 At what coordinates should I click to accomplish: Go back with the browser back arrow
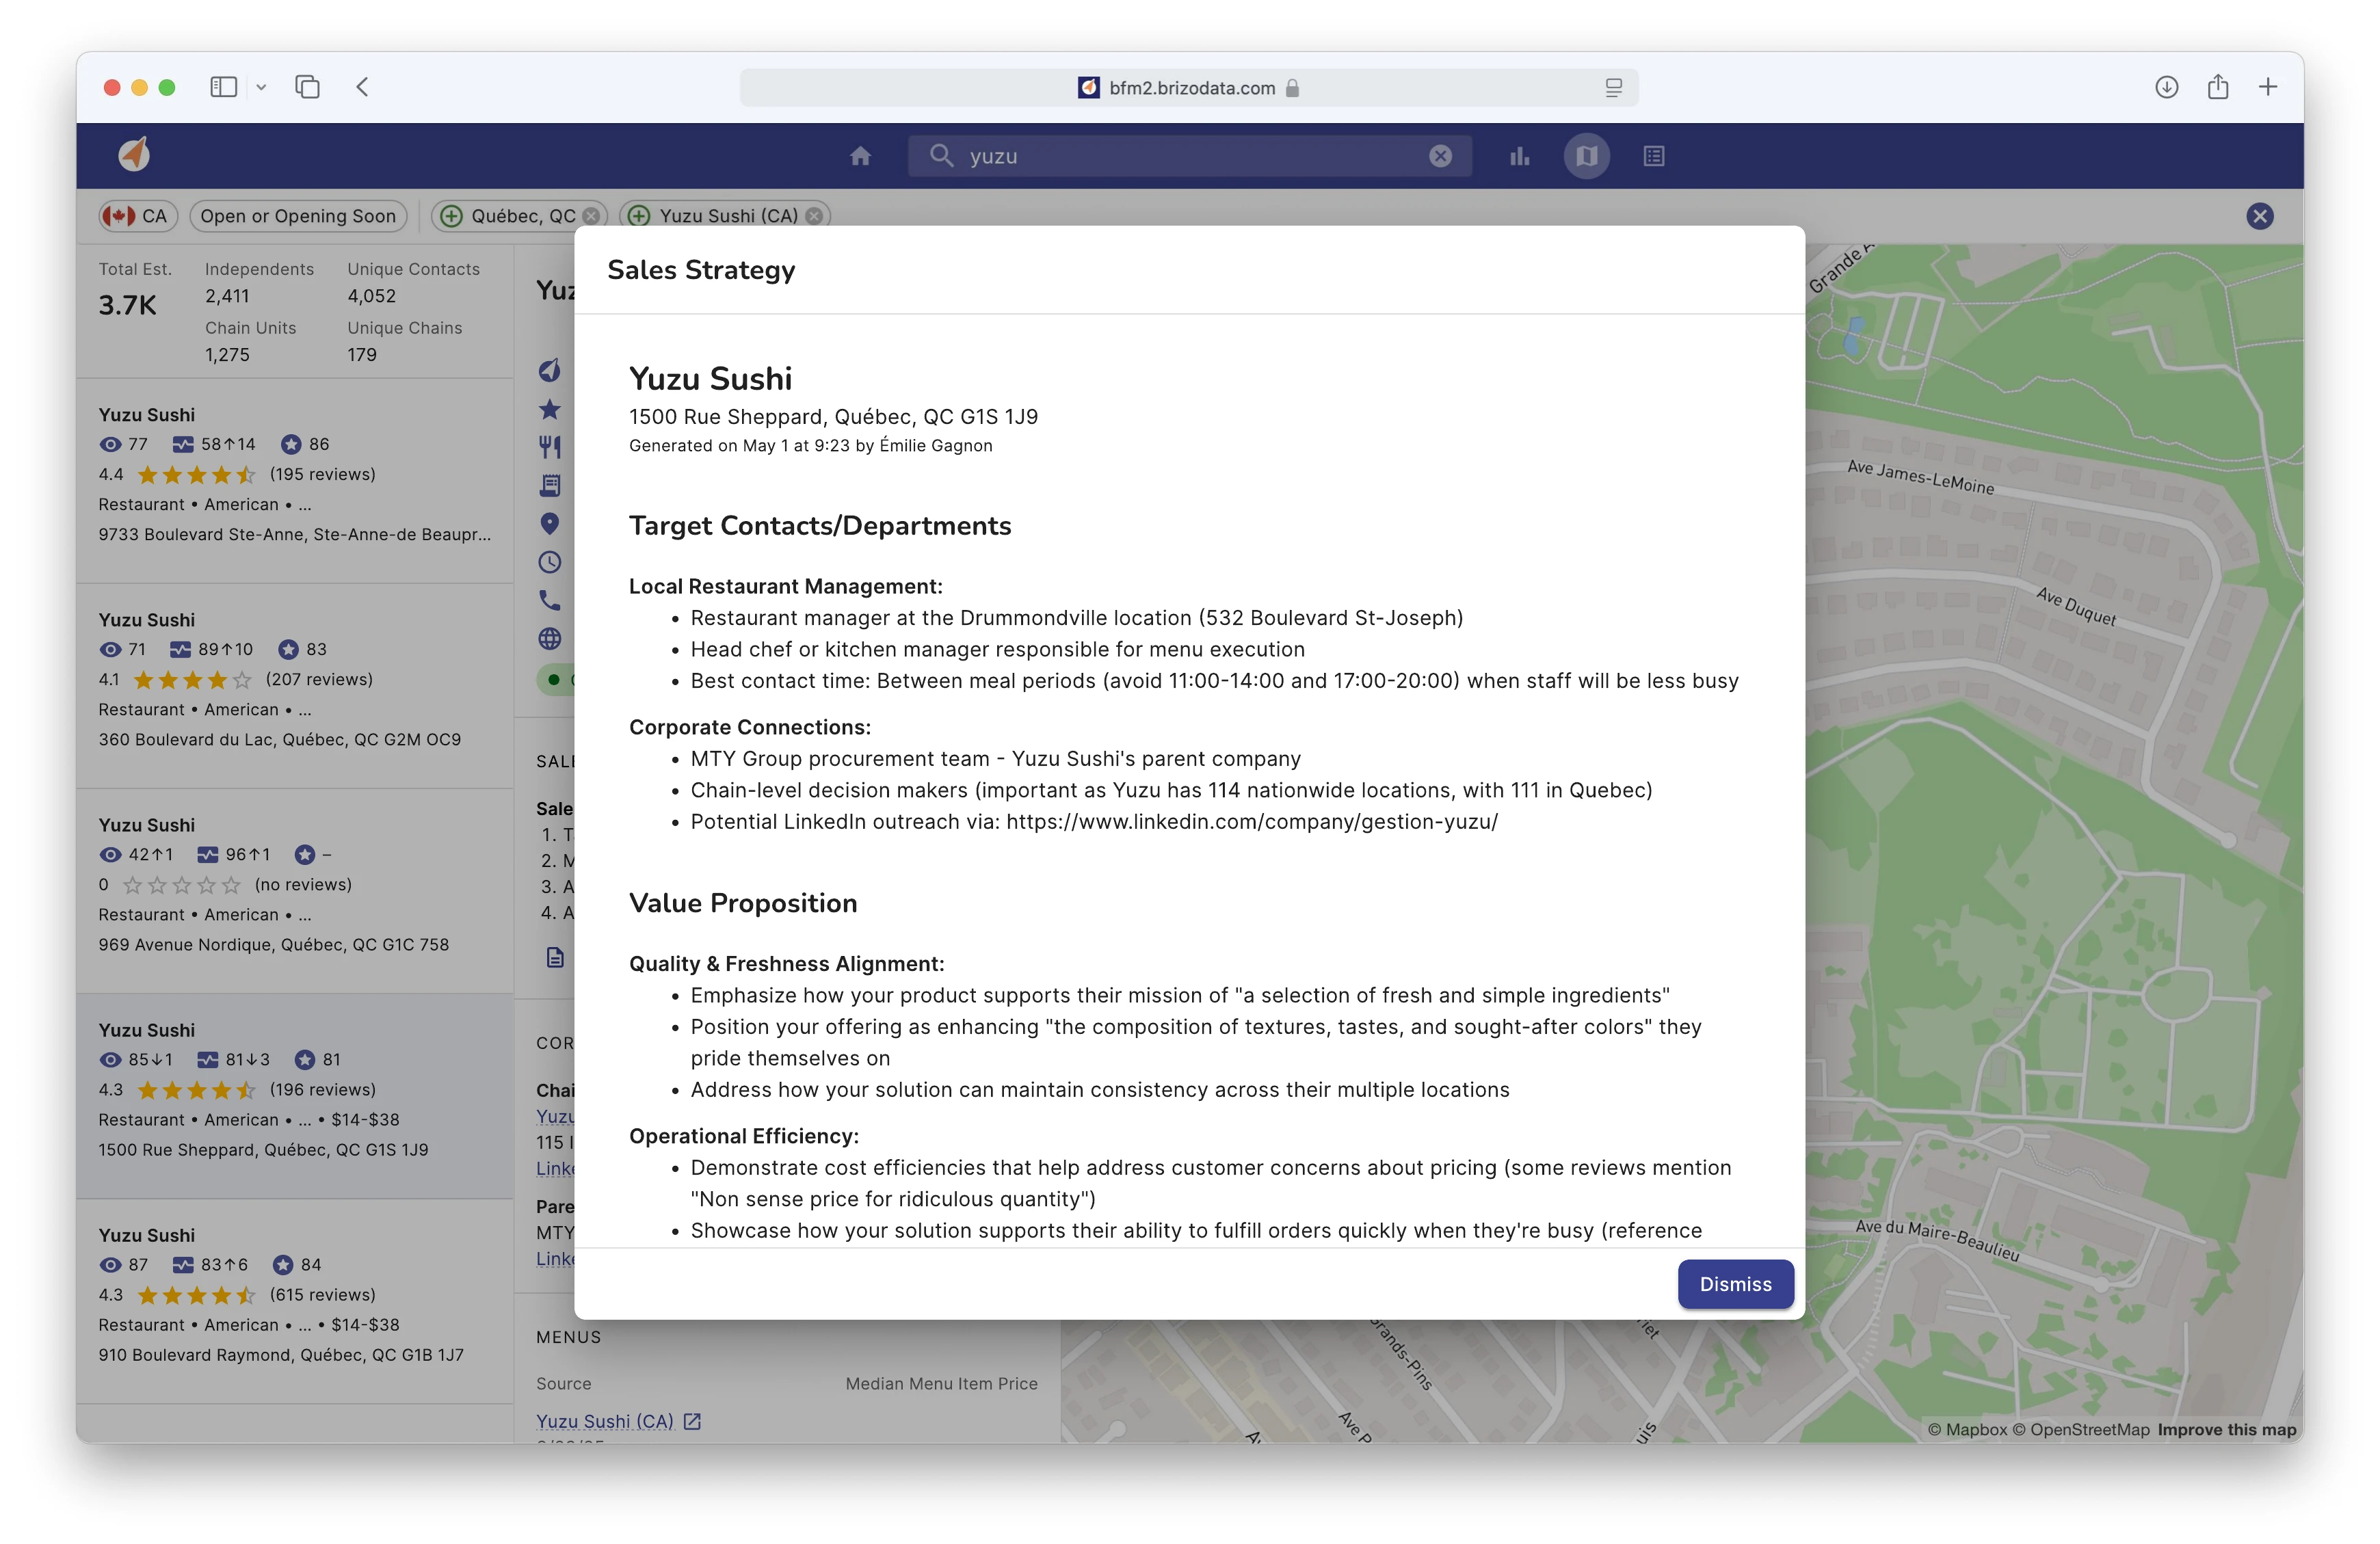point(363,87)
